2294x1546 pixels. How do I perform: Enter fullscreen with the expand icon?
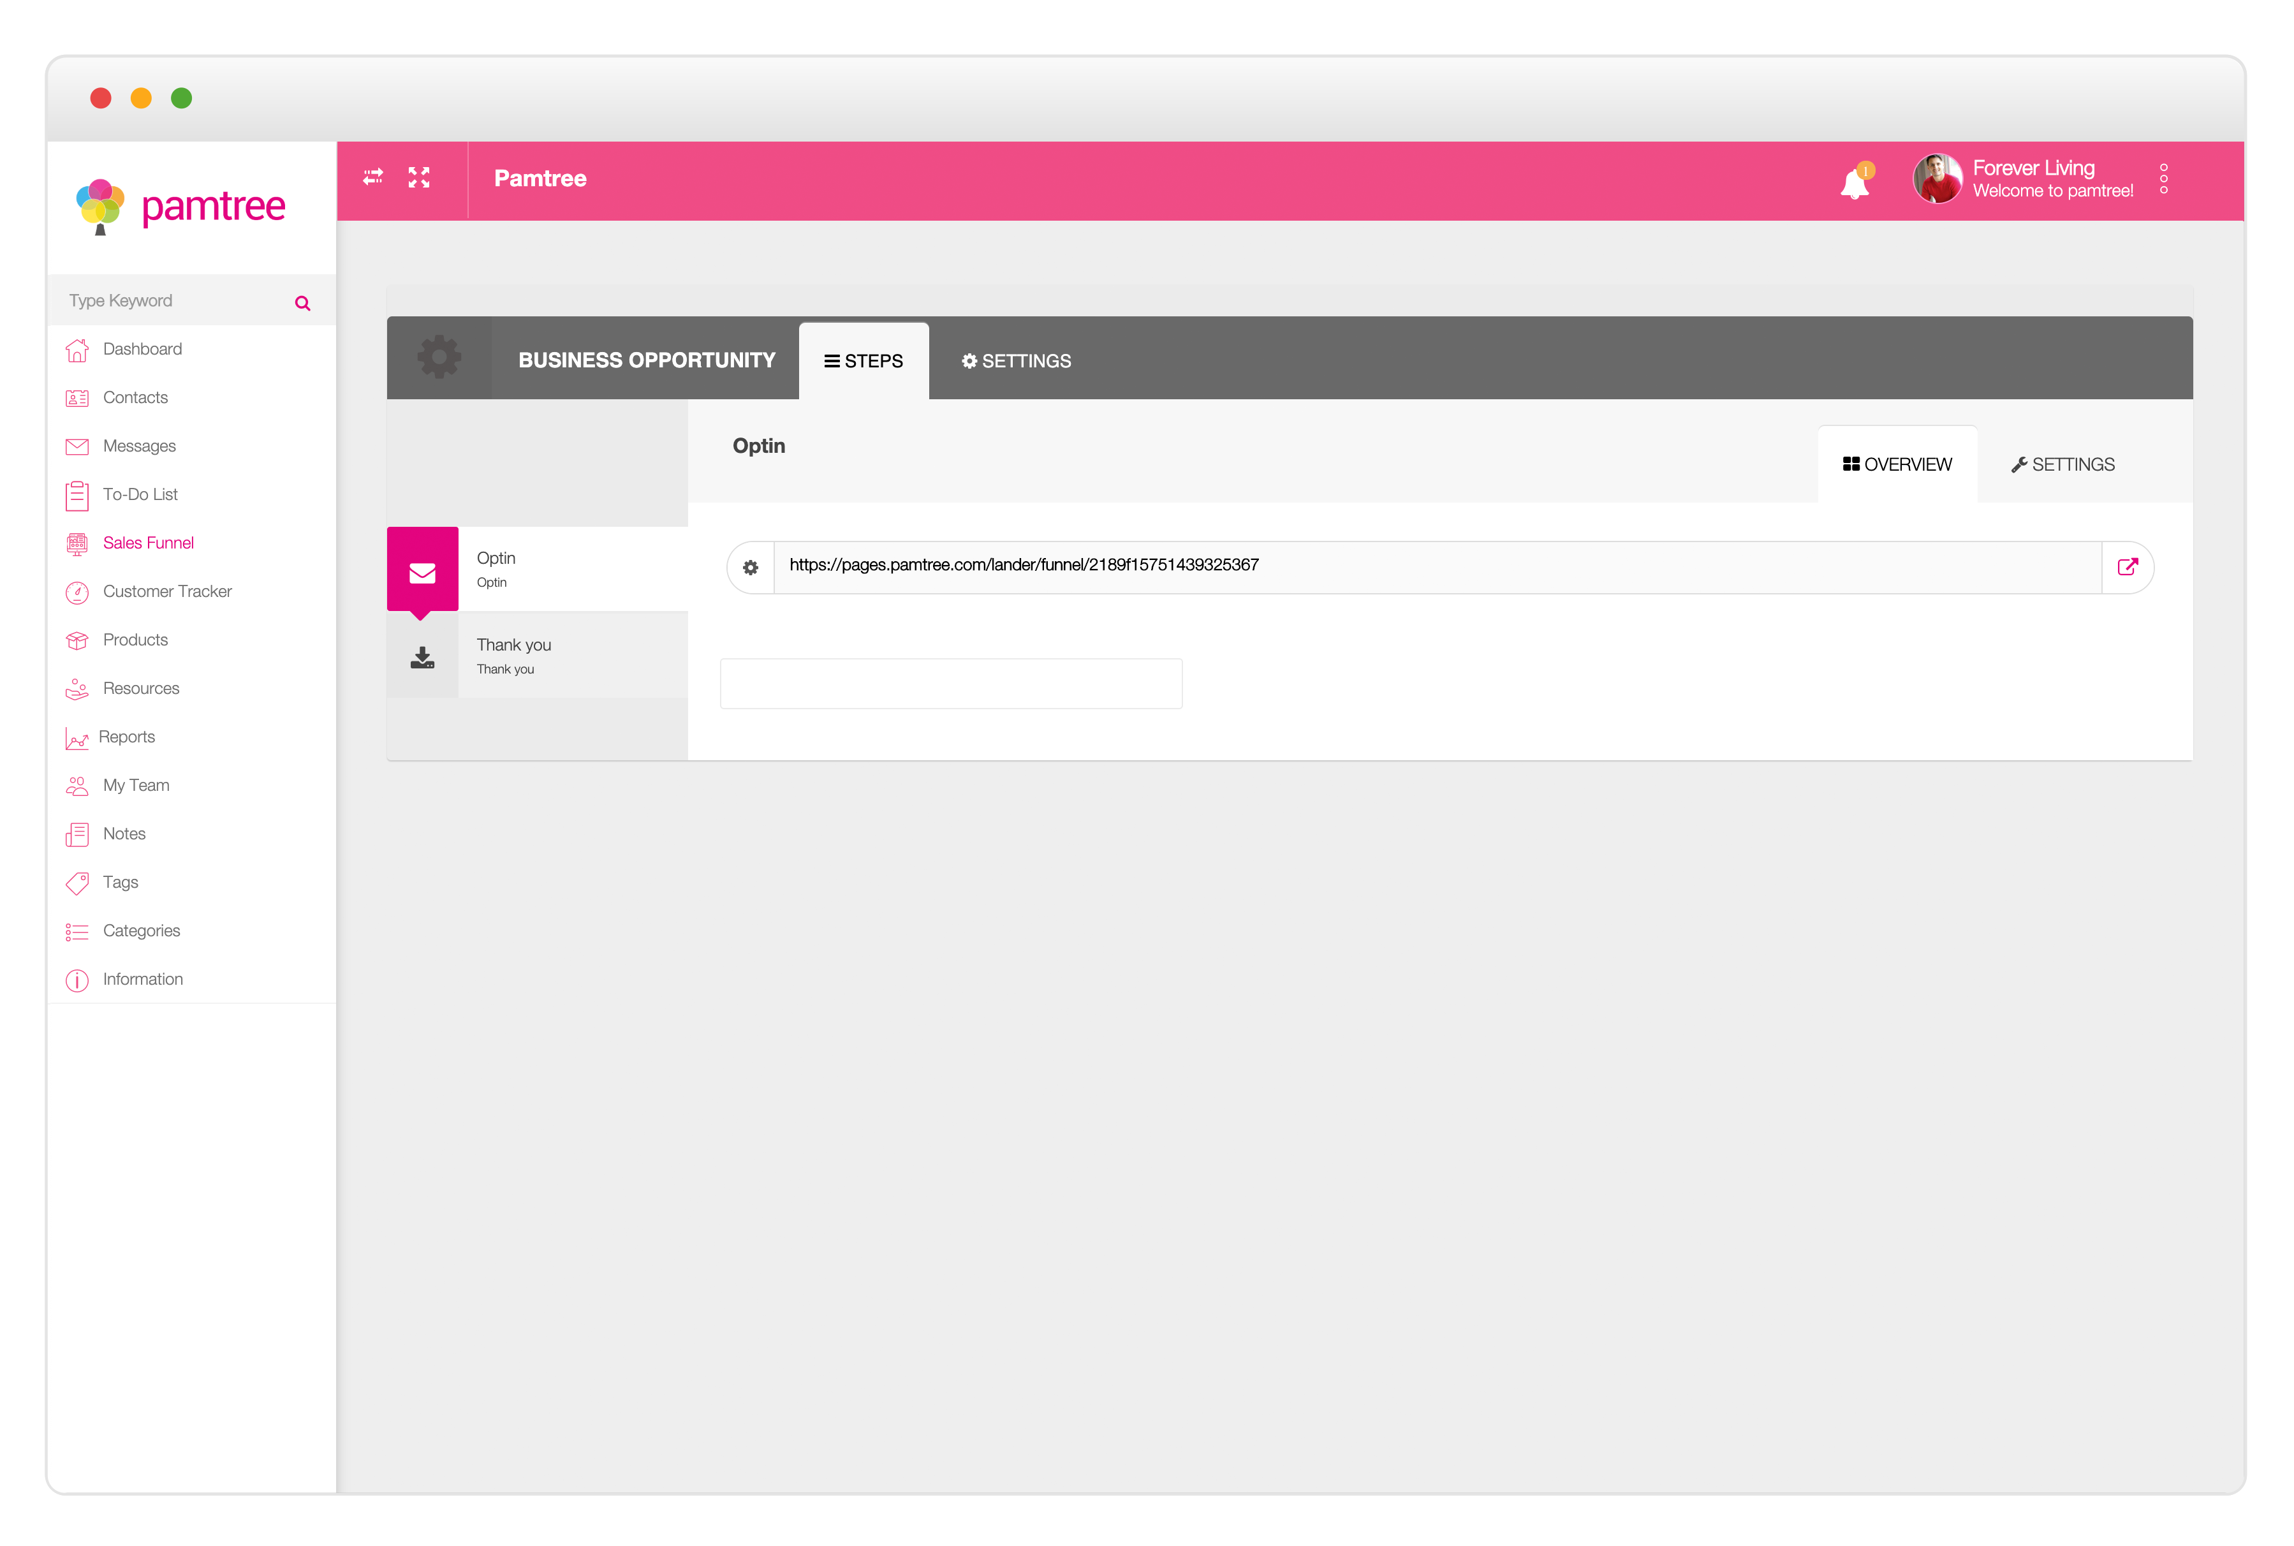click(x=419, y=177)
